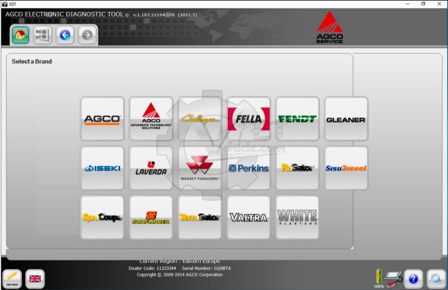
Task: Open the settings gear icon
Action: pyautogui.click(x=436, y=279)
